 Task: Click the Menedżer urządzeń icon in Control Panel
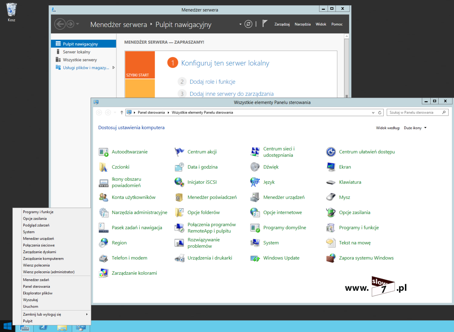pos(255,198)
